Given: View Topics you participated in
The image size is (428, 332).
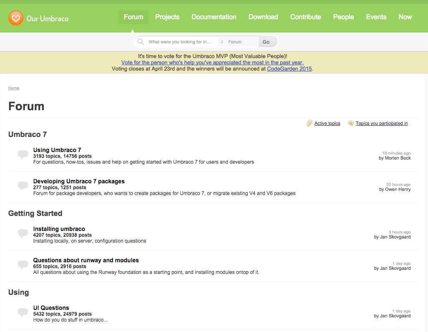Looking at the screenshot, I should coord(382,123).
